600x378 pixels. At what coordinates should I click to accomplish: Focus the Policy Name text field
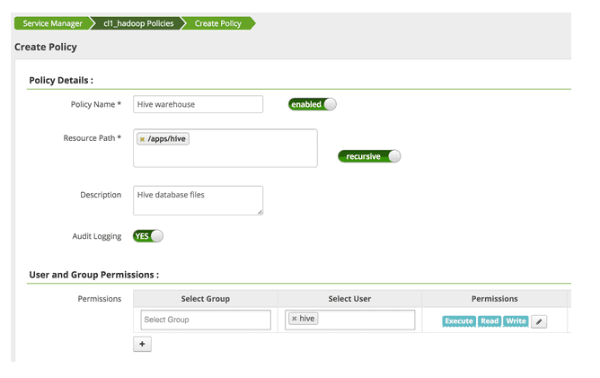click(x=198, y=104)
